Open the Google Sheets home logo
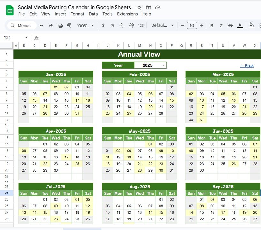261x230 pixels. tap(10, 11)
